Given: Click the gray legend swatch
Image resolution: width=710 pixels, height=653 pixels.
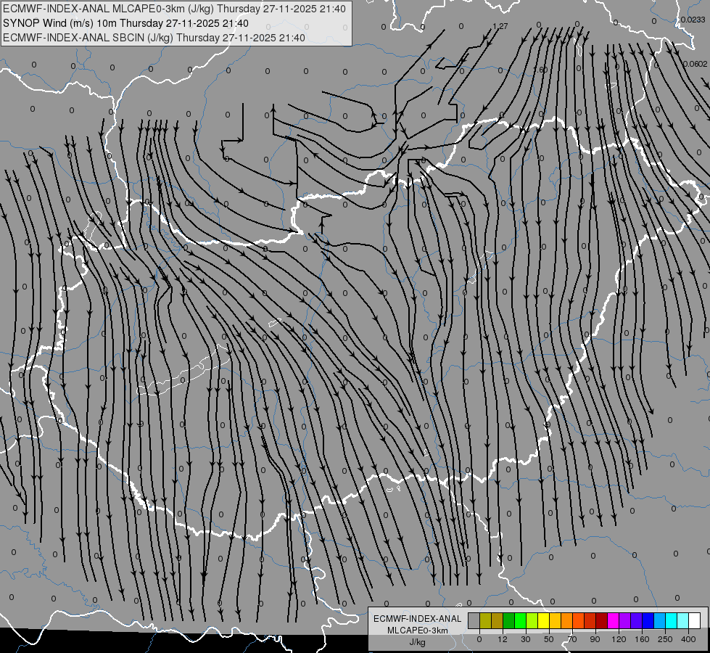Looking at the screenshot, I should 474,621.
